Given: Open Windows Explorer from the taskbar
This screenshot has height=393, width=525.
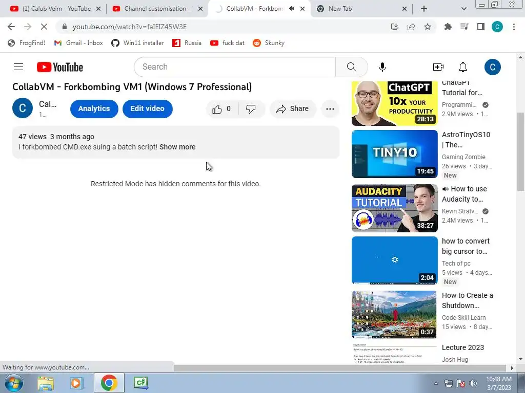Looking at the screenshot, I should [46, 383].
